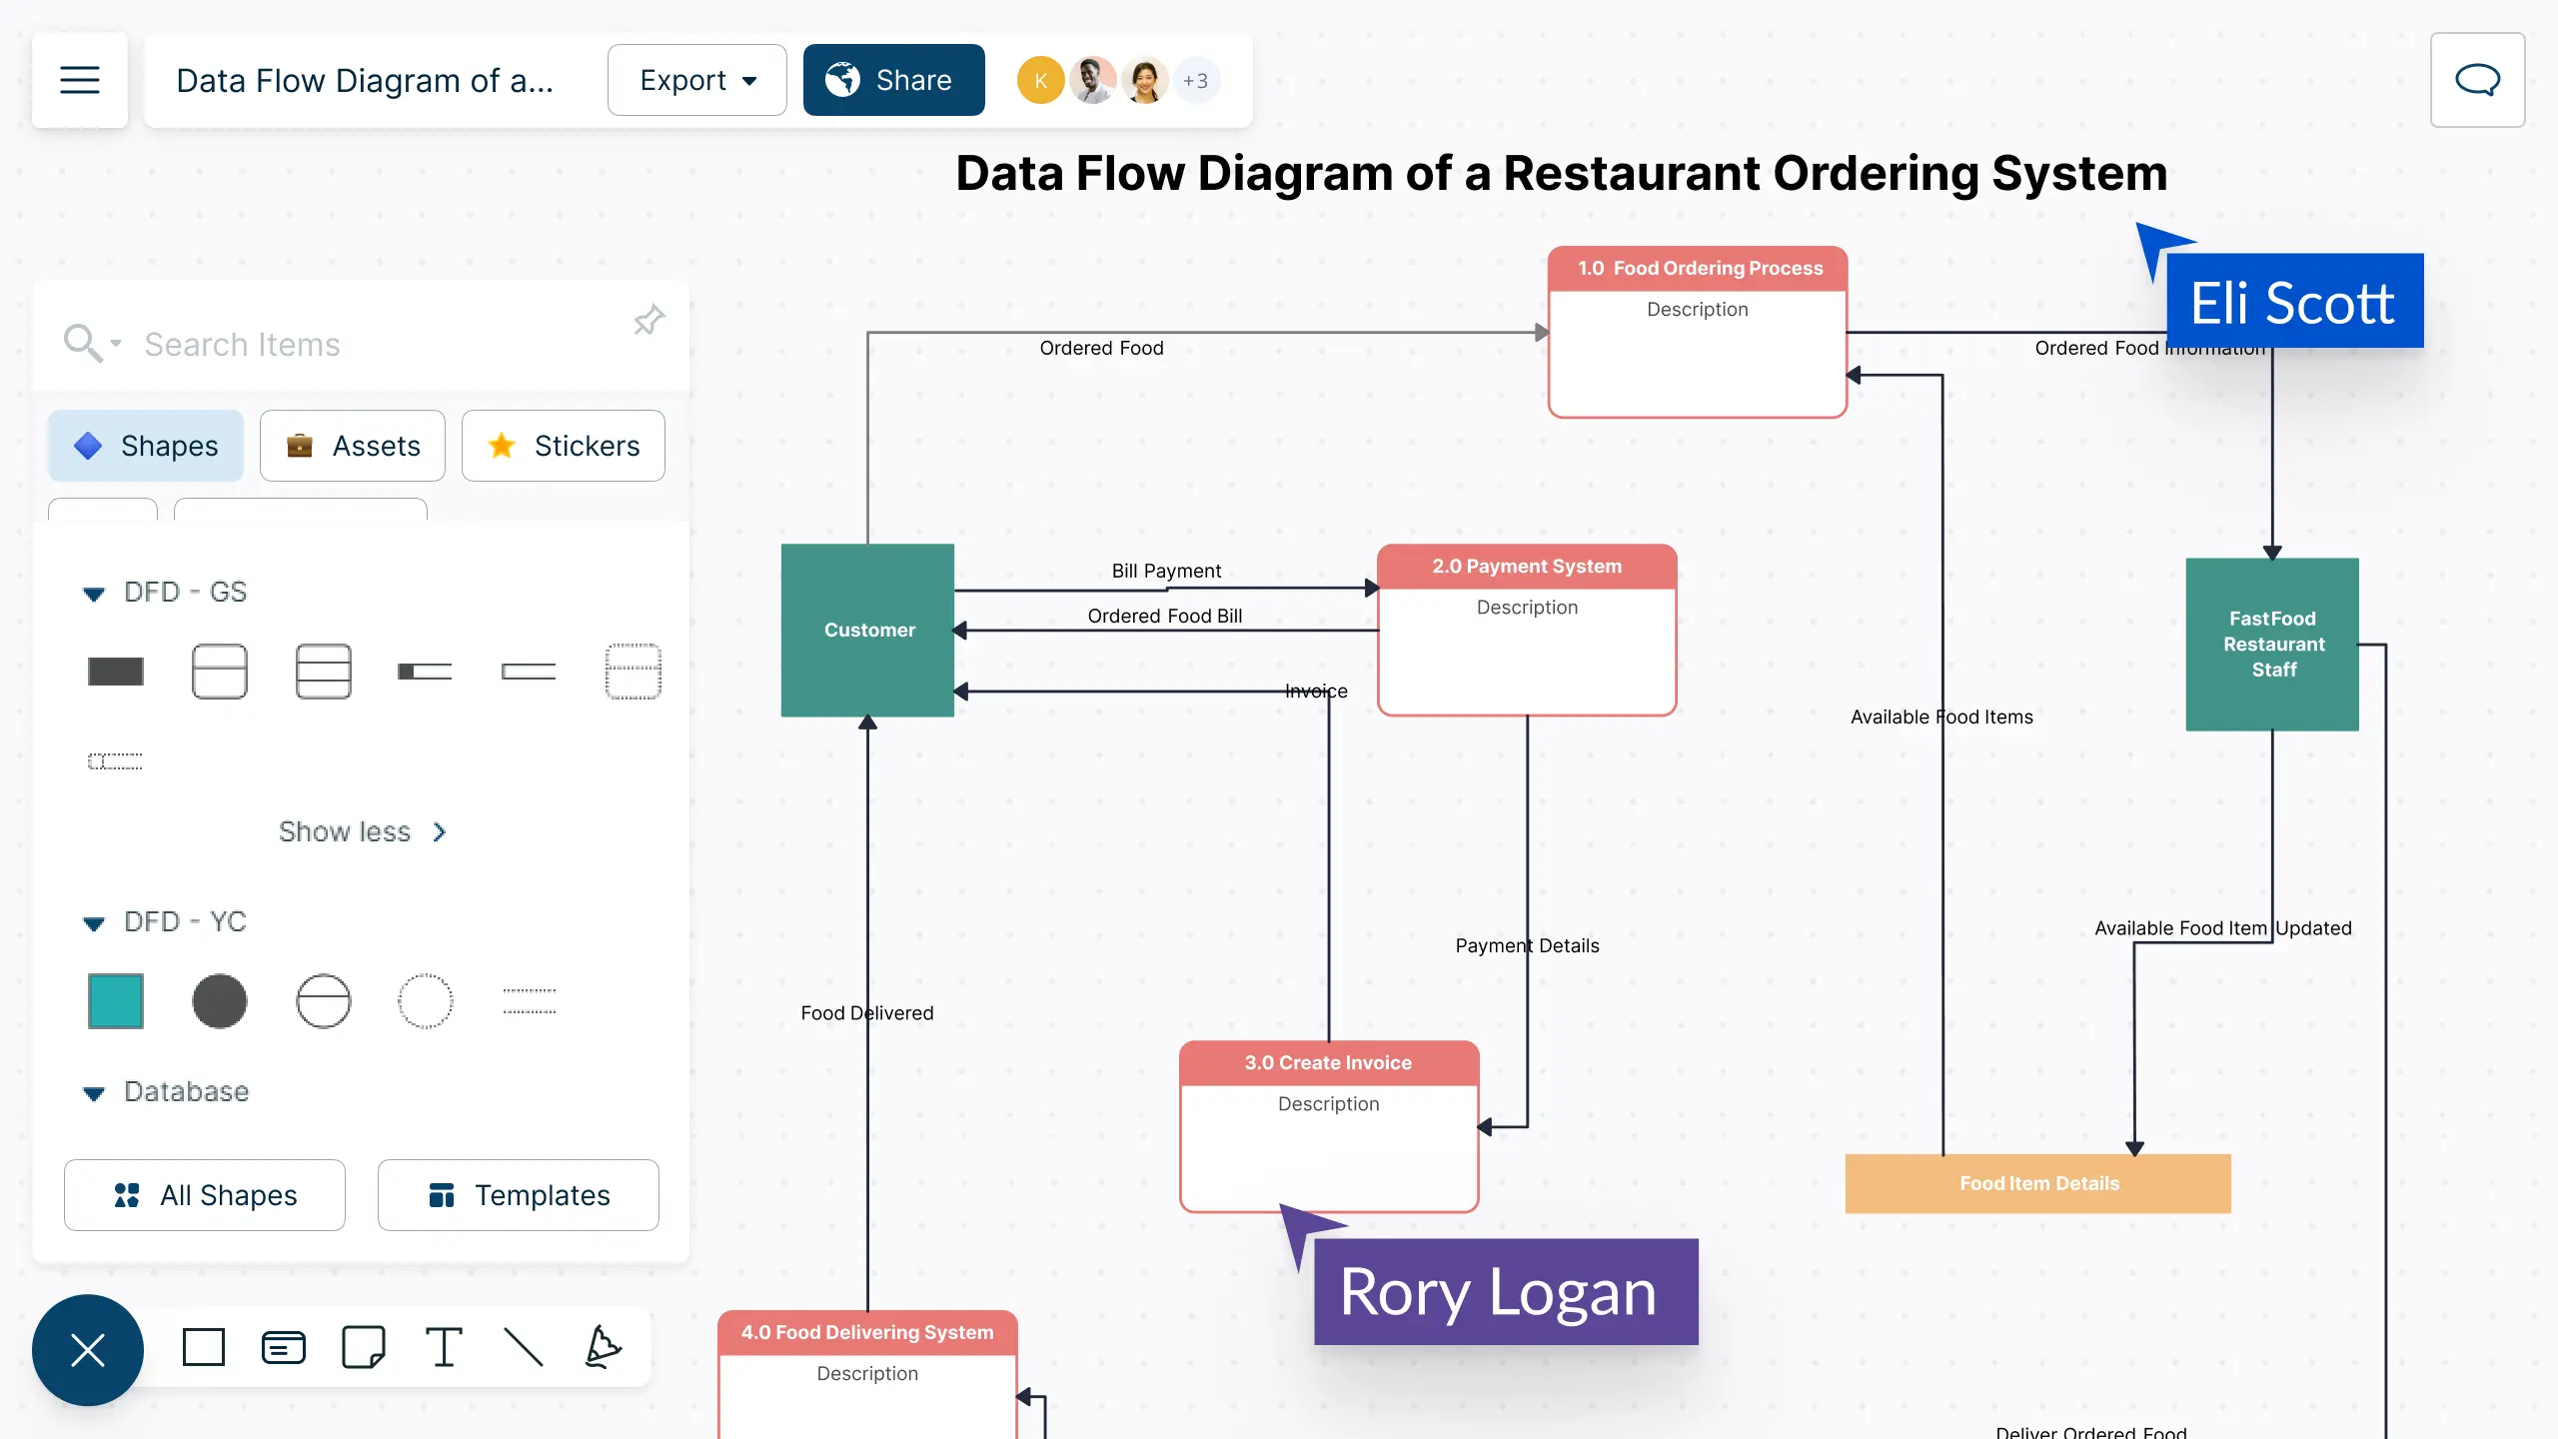Click the pin/bookmark icon in toolbar

click(648, 320)
